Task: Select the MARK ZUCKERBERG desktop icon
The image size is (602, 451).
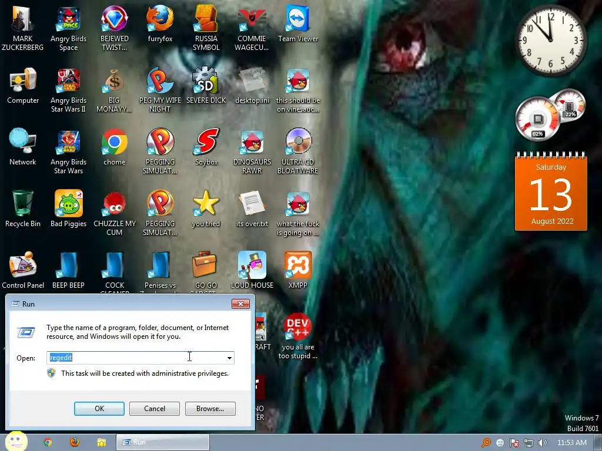Action: coord(23,28)
